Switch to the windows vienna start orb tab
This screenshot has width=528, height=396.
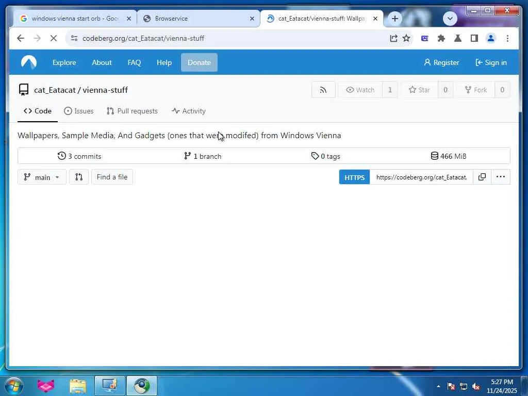click(x=75, y=19)
